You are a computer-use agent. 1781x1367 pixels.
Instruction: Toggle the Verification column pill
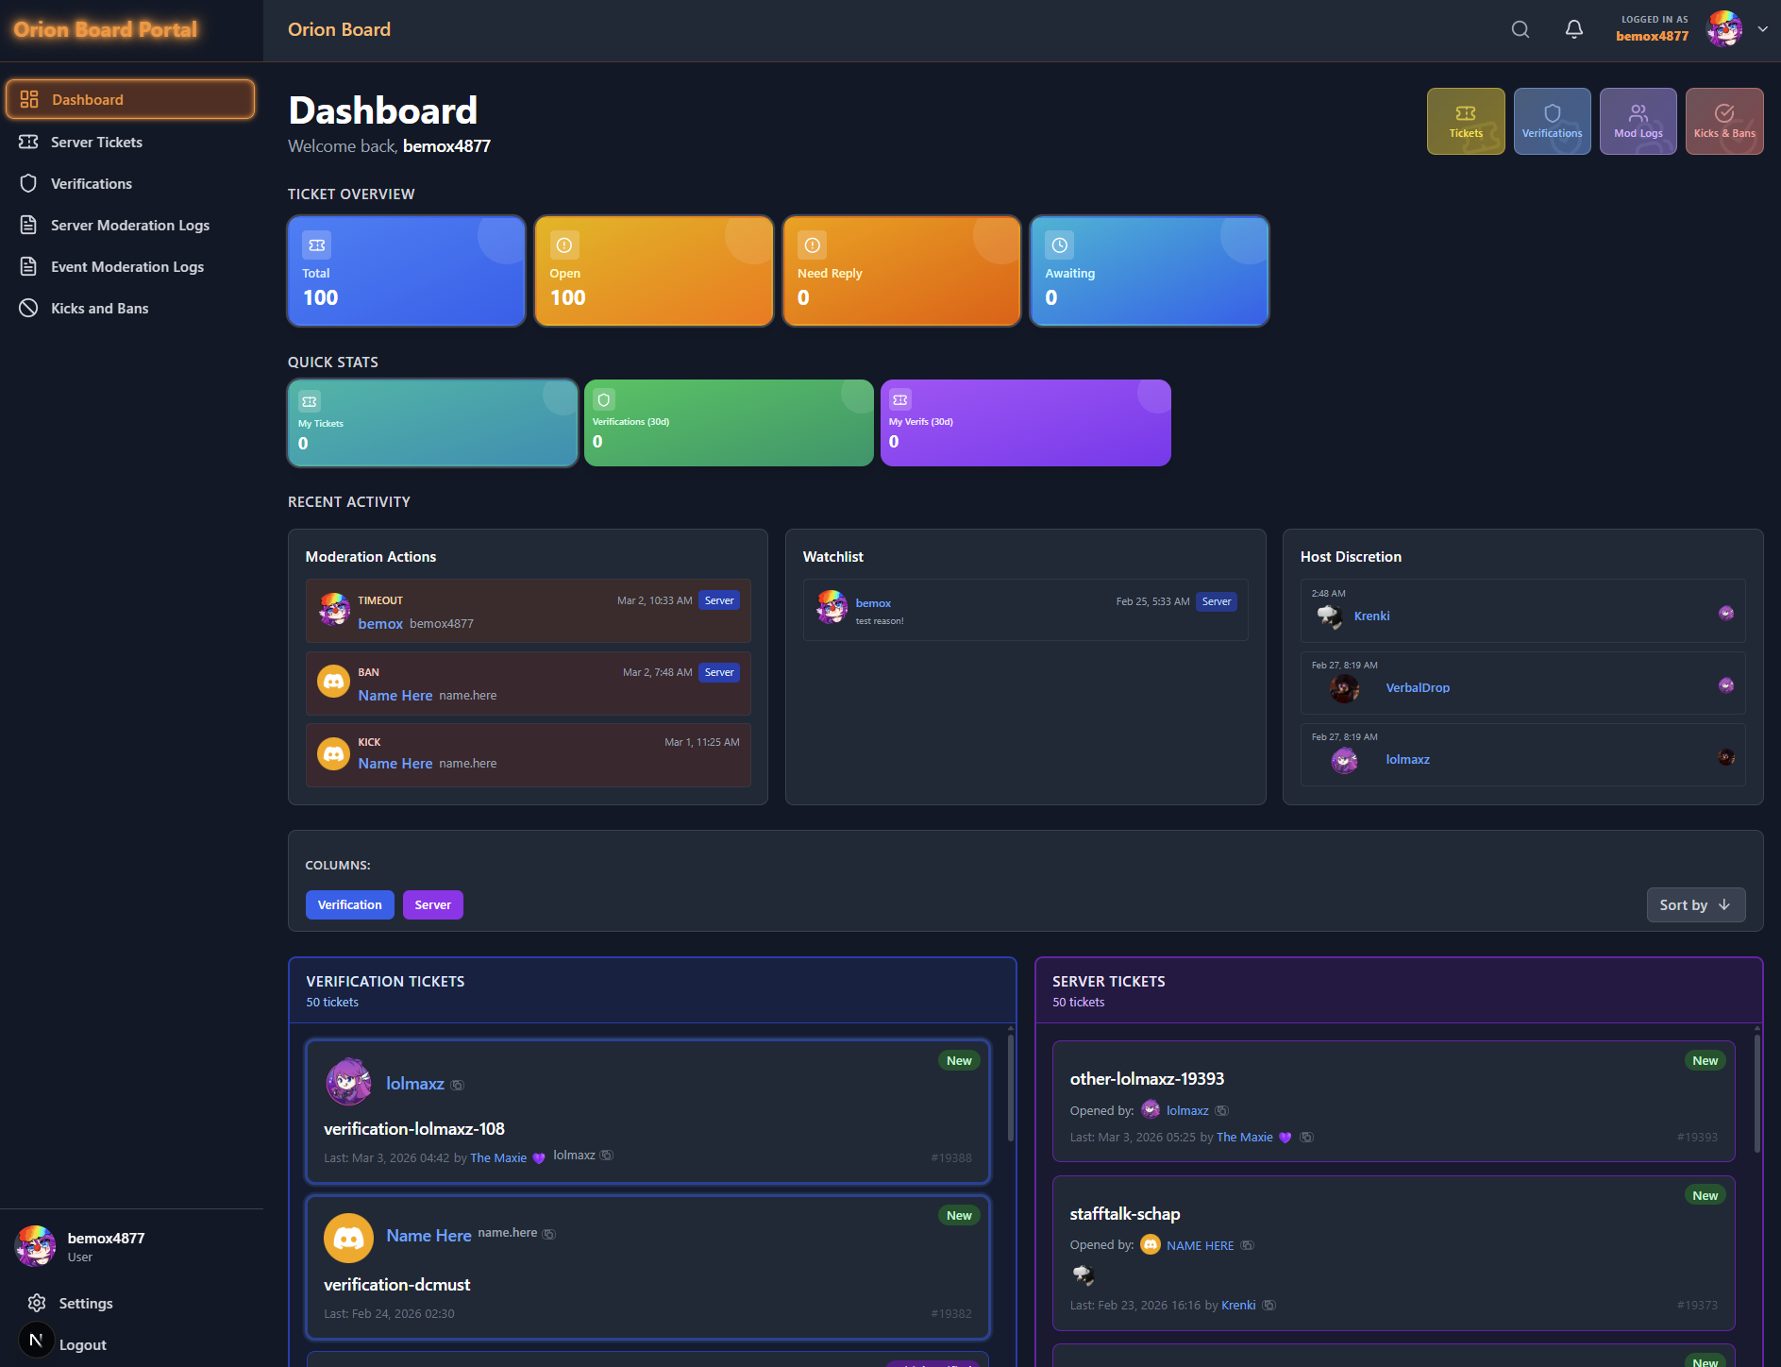(349, 904)
